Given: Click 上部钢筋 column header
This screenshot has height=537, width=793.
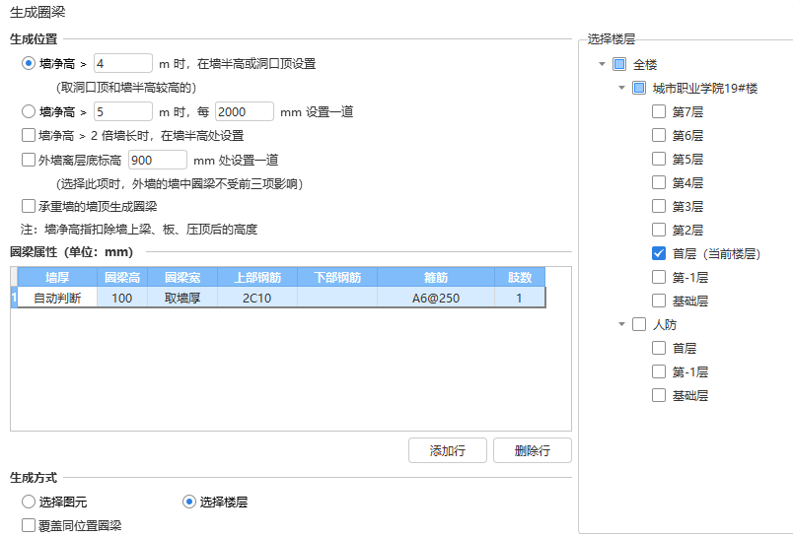Looking at the screenshot, I should click(257, 277).
